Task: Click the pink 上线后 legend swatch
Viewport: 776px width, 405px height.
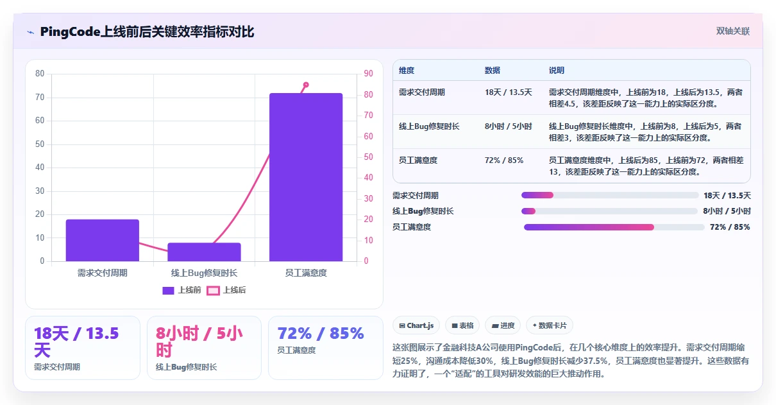Action: click(x=213, y=291)
